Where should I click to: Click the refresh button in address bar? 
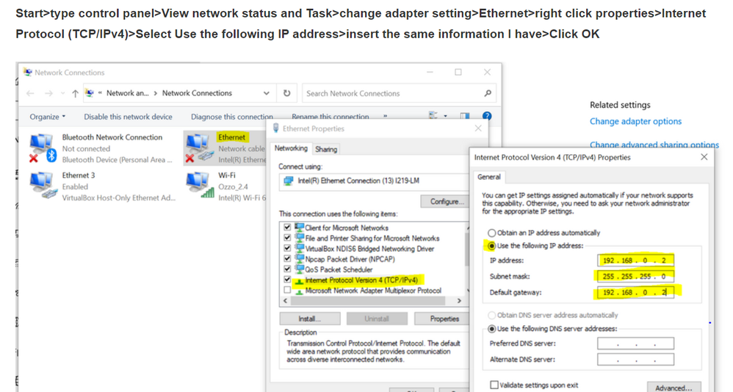click(x=287, y=93)
